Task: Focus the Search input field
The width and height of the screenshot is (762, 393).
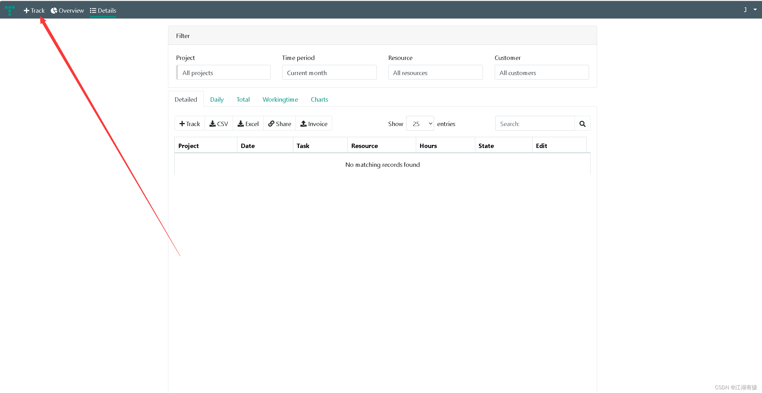Action: [x=535, y=124]
